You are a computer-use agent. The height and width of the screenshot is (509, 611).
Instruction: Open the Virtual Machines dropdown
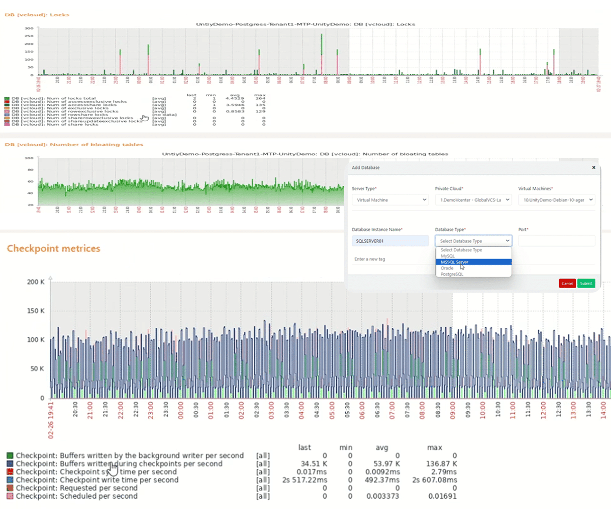pos(556,200)
